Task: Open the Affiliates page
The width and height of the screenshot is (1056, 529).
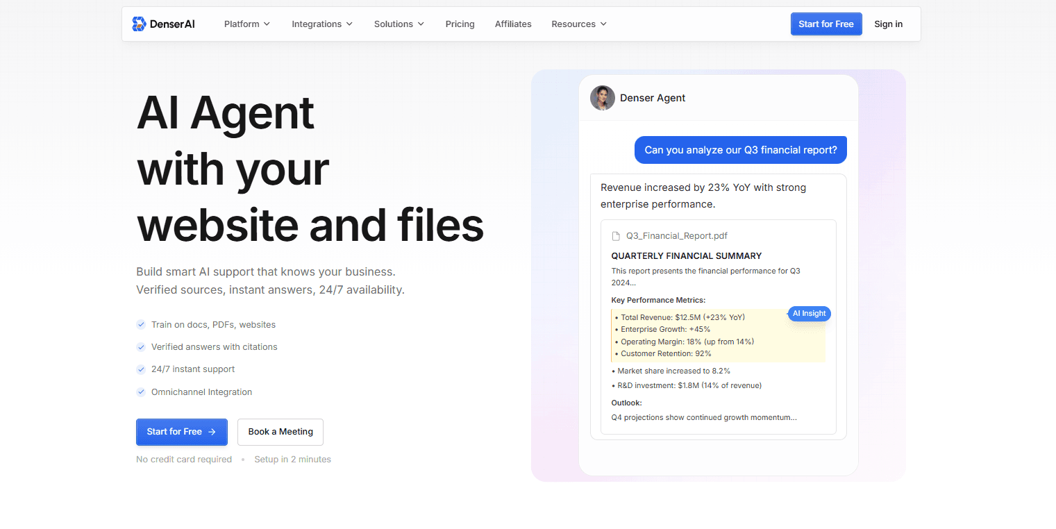Action: coord(513,24)
